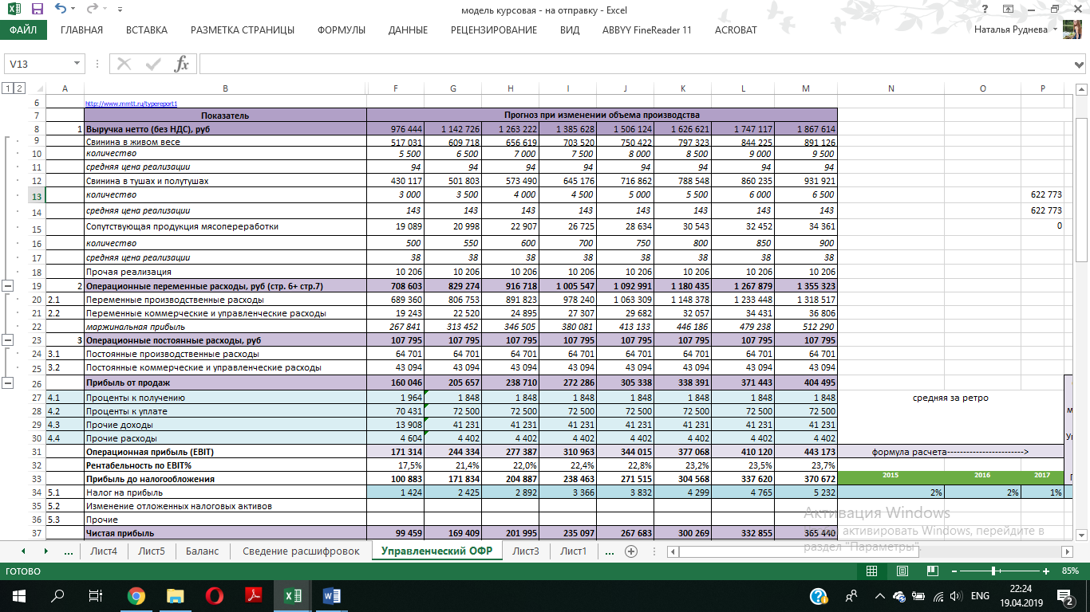Open Word from the Windows taskbar

click(x=332, y=595)
